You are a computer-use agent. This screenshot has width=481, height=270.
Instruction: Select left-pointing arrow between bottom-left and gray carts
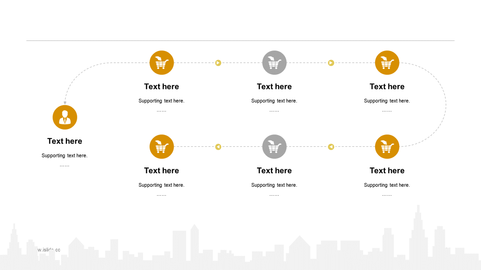pyautogui.click(x=218, y=147)
